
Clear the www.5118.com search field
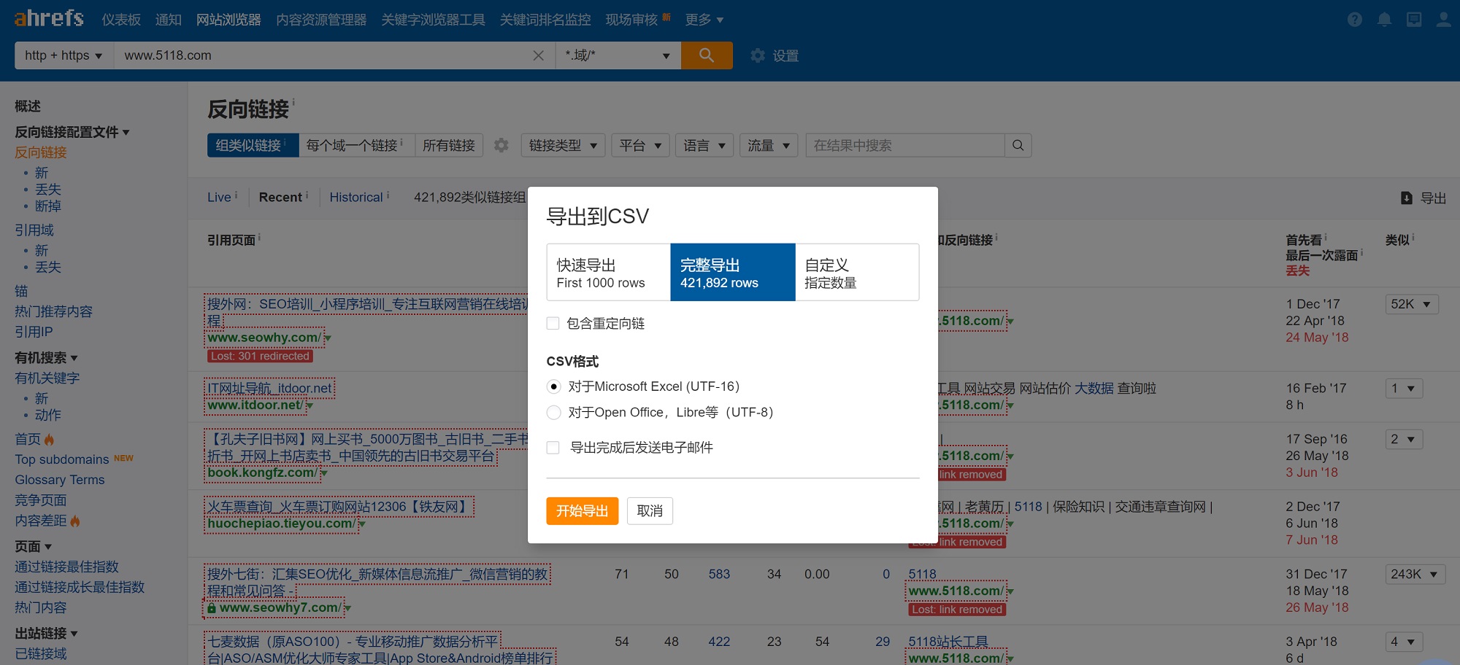coord(539,55)
